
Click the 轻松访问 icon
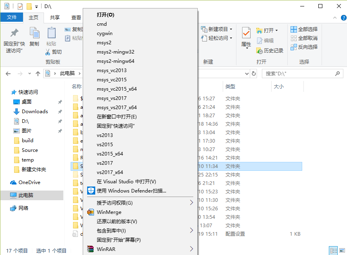tap(204, 38)
